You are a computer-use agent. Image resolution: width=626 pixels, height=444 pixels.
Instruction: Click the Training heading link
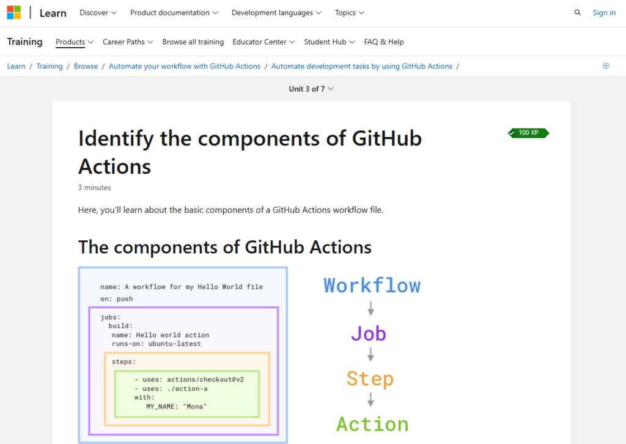click(x=24, y=42)
